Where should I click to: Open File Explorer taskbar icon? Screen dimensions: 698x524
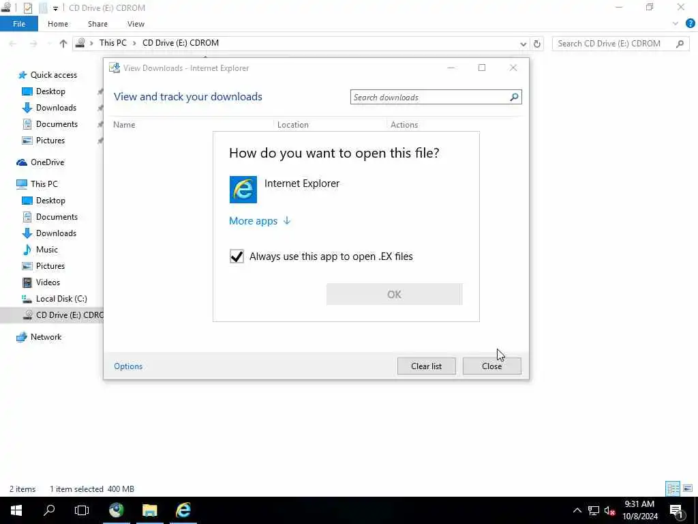point(149,510)
